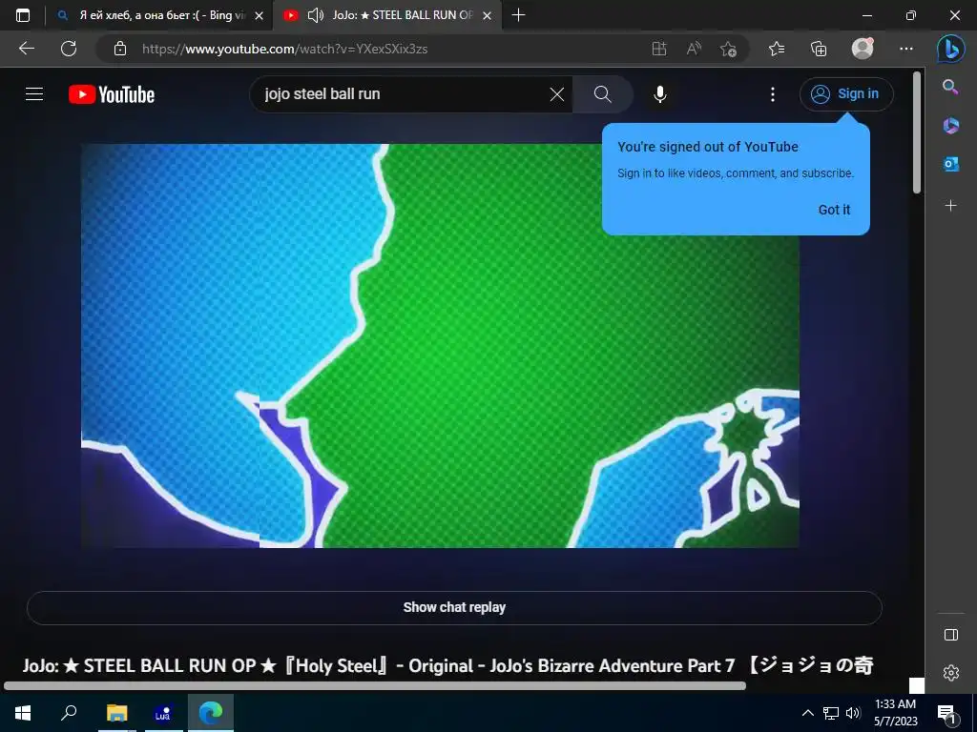Open the volume tray icon
This screenshot has height=732, width=977.
pyautogui.click(x=853, y=713)
